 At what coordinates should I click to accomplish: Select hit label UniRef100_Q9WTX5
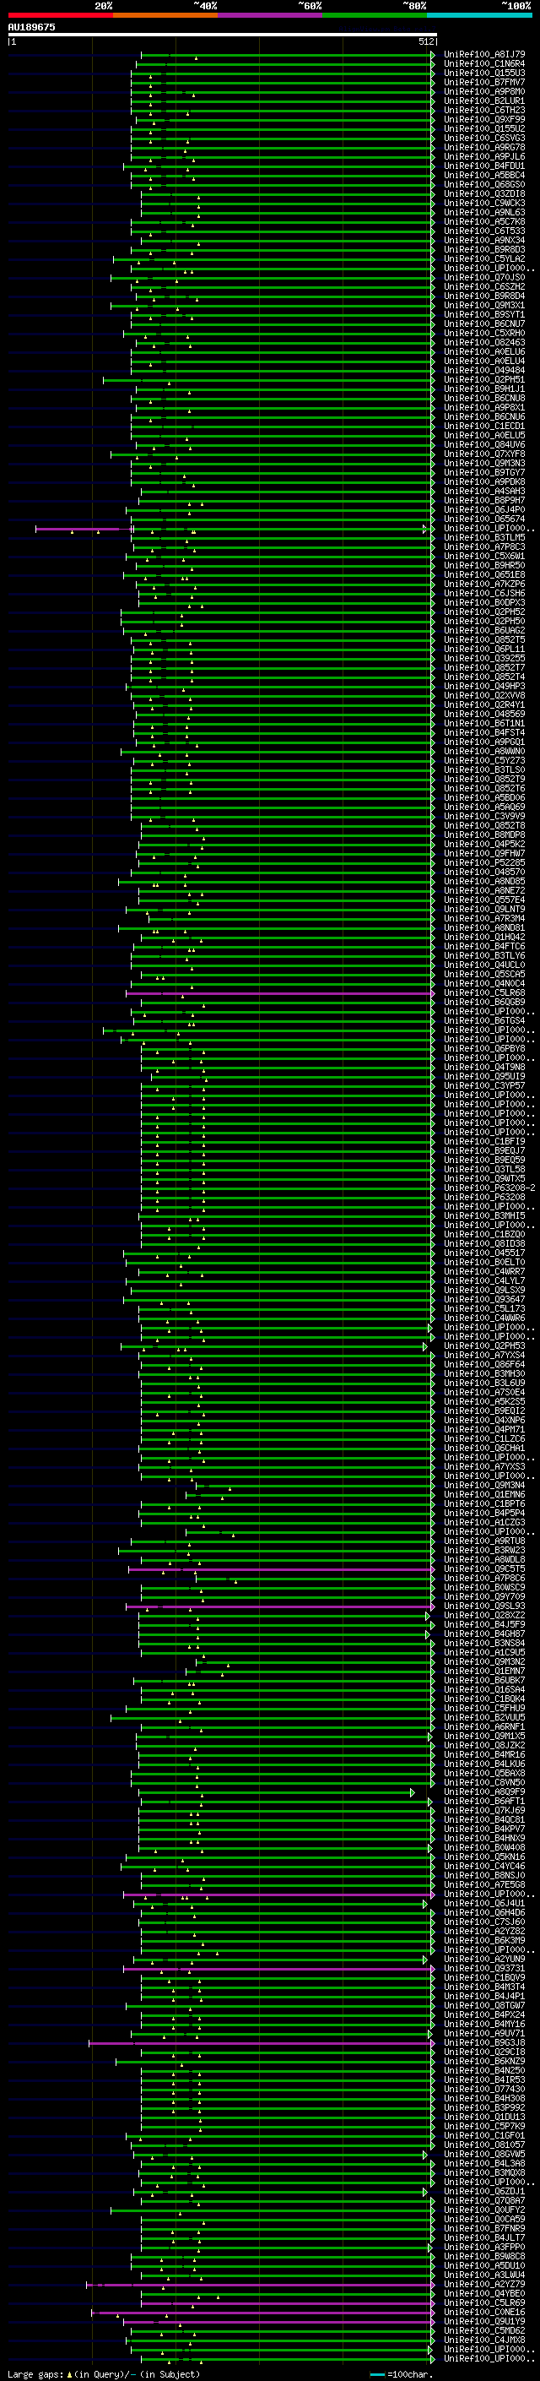pyautogui.click(x=484, y=1178)
